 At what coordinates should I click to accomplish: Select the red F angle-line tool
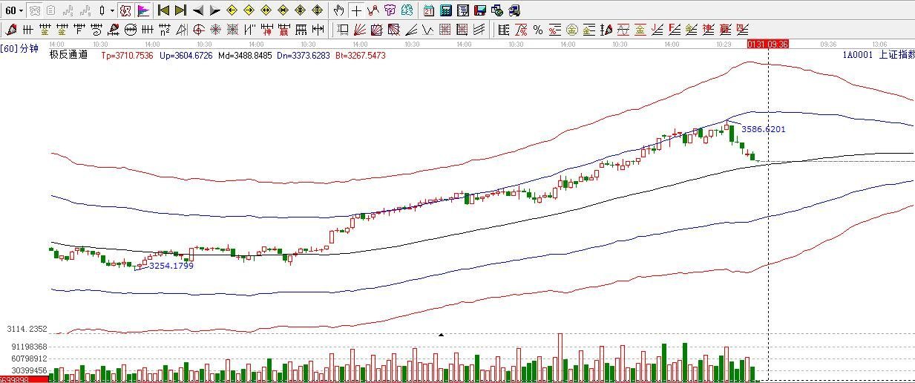coord(674,30)
